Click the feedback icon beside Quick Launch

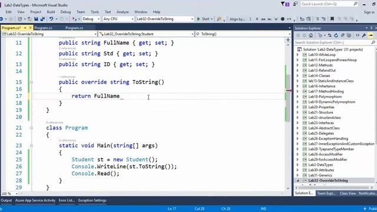point(296,4)
